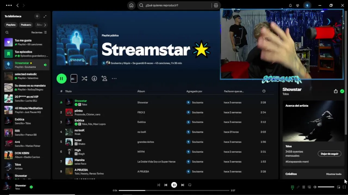Click the Mamita track thumbnail

69,162
